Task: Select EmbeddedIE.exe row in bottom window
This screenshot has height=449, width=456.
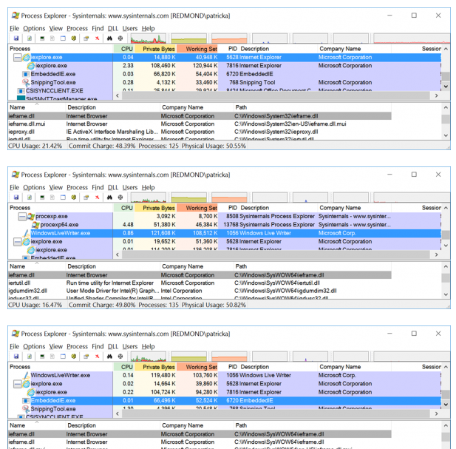Action: (x=224, y=401)
